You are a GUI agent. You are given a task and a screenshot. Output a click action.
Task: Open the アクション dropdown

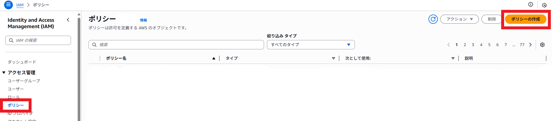(459, 19)
